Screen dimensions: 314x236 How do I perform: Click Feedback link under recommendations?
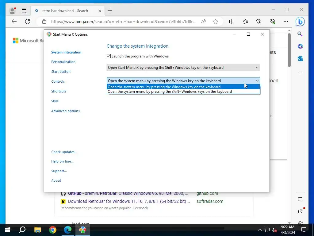[140, 208]
